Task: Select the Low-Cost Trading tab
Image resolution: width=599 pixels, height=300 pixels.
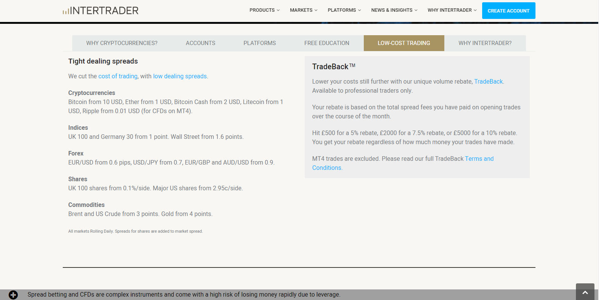Action: pos(404,43)
